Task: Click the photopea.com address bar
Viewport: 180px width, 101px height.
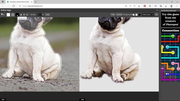Action: pyautogui.click(x=33, y=6)
